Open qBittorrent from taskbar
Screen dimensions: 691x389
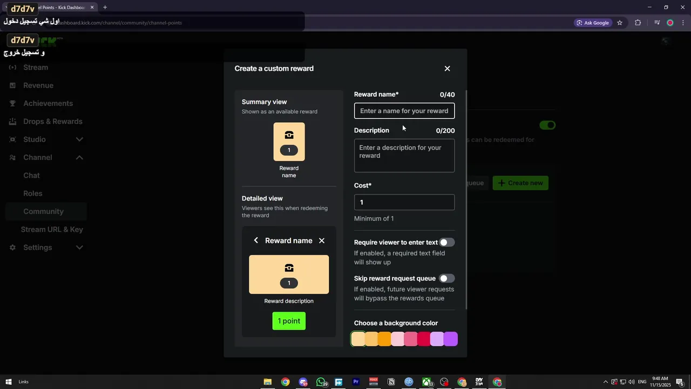point(409,382)
